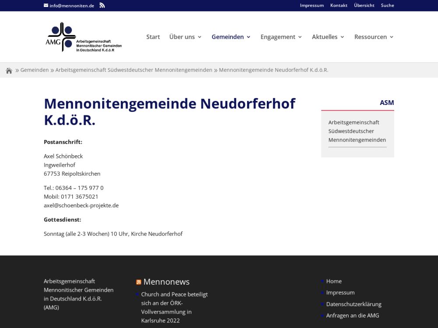Click Gemeinden in the breadcrumb trail

(x=35, y=70)
